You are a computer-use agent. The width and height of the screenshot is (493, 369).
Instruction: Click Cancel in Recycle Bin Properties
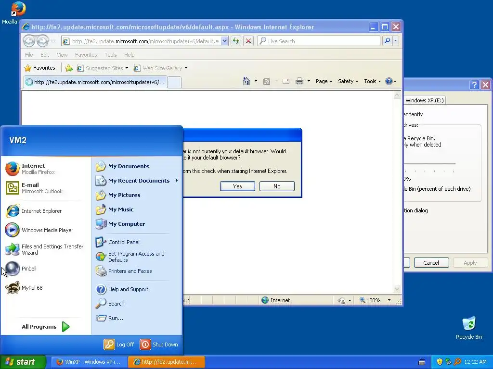coord(431,263)
